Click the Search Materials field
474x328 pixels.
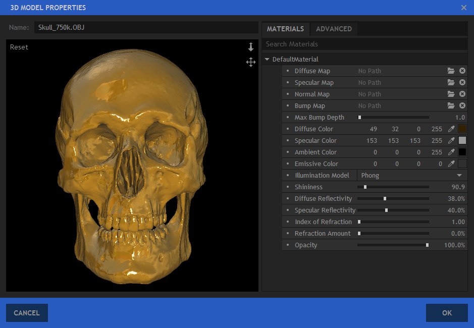pos(363,44)
